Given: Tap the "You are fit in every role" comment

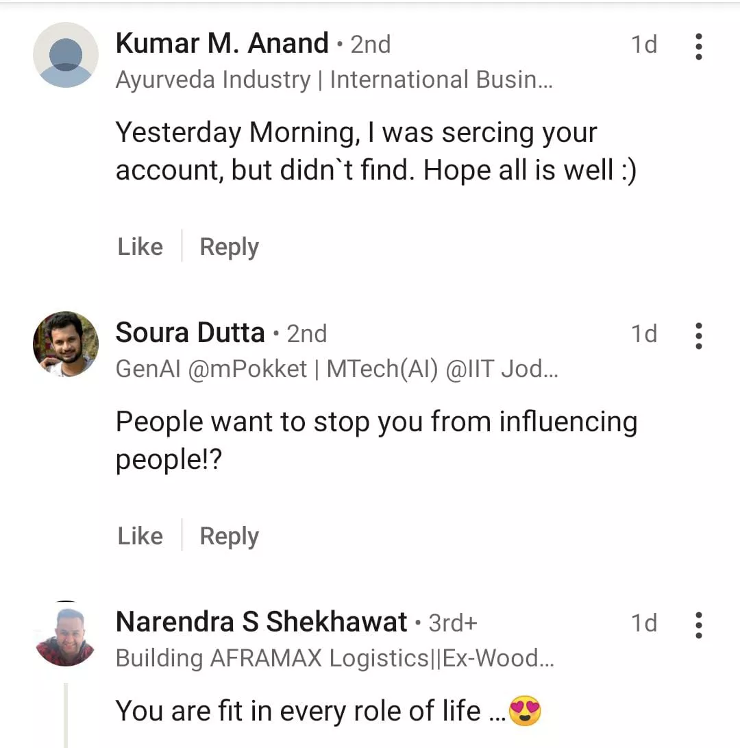Looking at the screenshot, I should coord(310,711).
